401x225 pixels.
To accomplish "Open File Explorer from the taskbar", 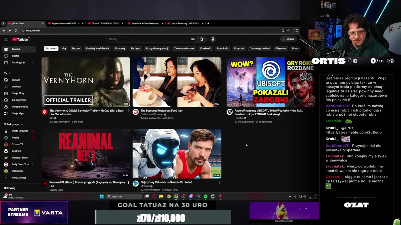I will pos(161,197).
